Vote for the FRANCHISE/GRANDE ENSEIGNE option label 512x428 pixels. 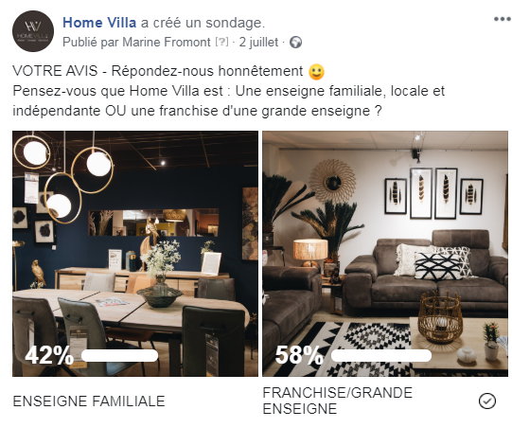tap(337, 401)
